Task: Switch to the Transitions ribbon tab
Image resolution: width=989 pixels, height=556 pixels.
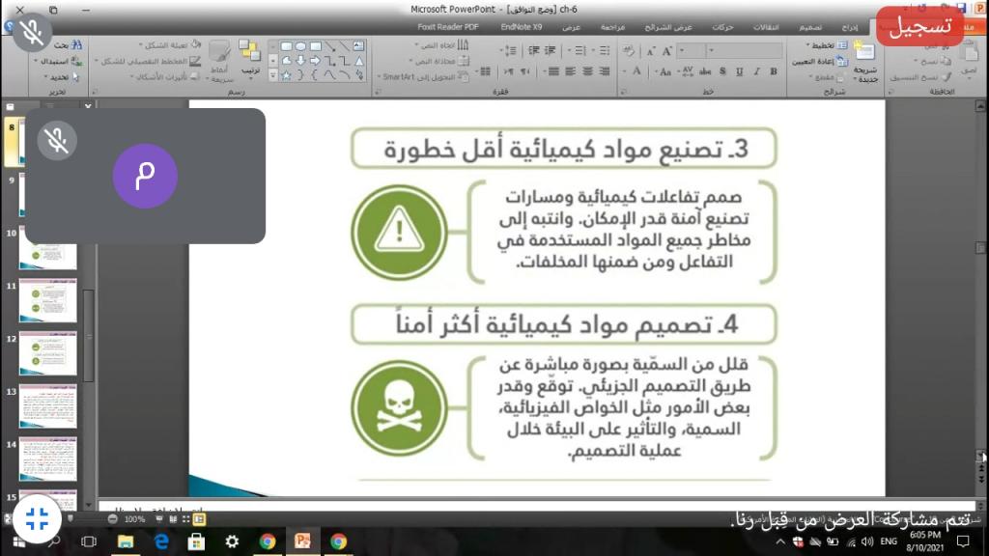Action: coord(769,26)
